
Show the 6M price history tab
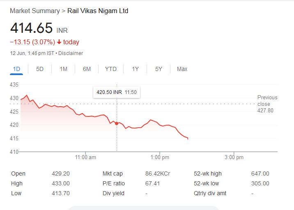[87, 69]
